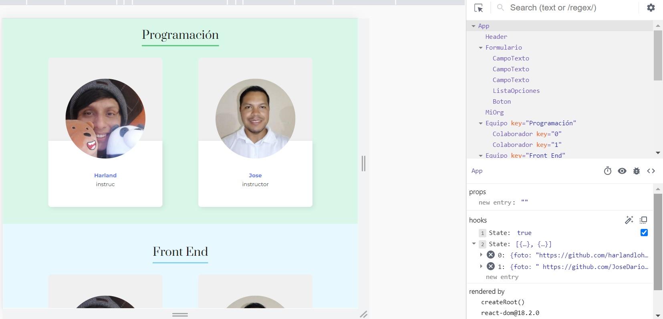The image size is (663, 319).
Task: Click createRoot() in rendered by
Action: coord(503,302)
